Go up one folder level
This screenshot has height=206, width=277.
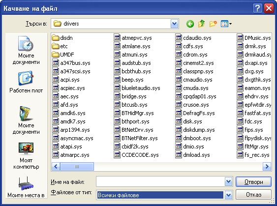[x=202, y=24]
